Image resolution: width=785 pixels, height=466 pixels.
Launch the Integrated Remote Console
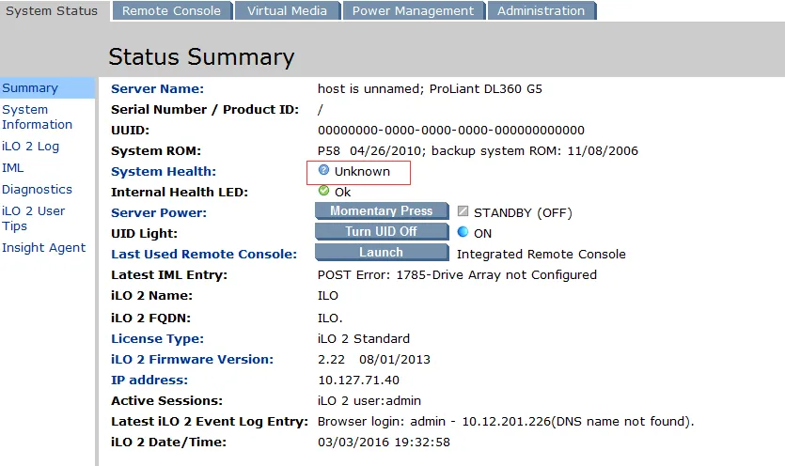pyautogui.click(x=381, y=252)
